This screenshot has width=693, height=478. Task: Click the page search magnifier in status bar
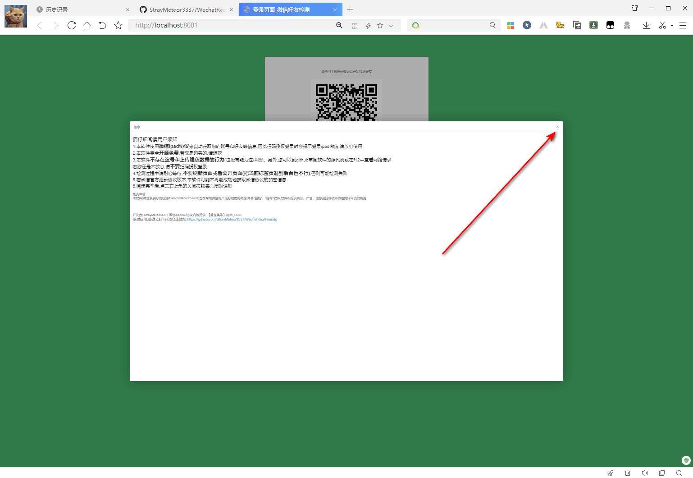679,473
